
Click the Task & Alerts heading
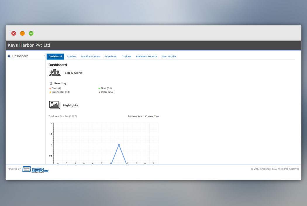(73, 73)
